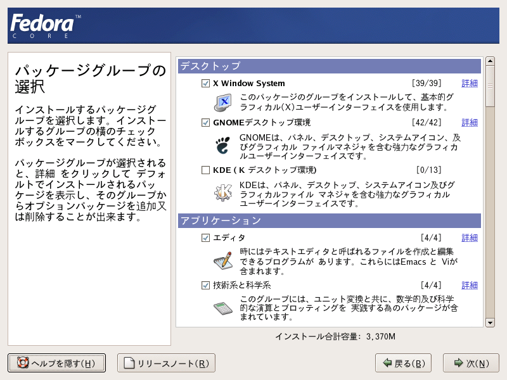
Task: Proceed with 次(N) button
Action: tap(471, 363)
